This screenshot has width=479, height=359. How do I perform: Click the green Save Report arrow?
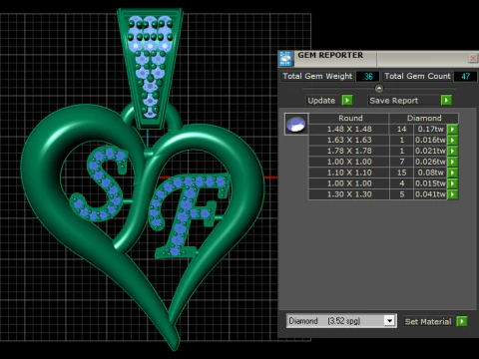pos(446,100)
